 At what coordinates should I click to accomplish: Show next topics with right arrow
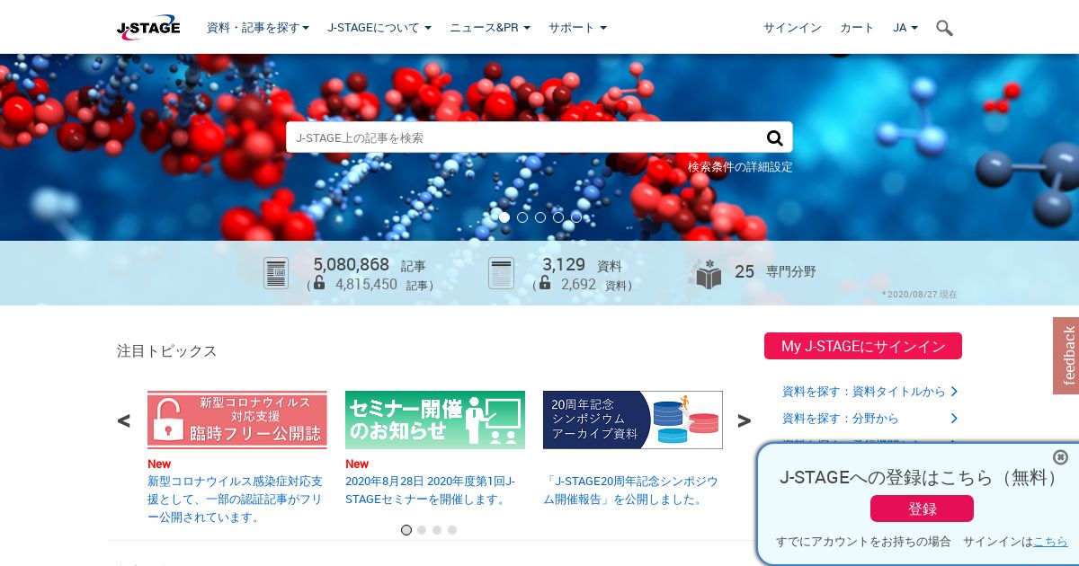[745, 420]
